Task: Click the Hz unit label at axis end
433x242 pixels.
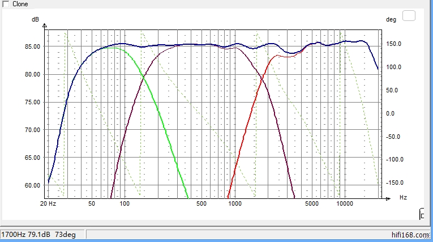Action: point(402,198)
